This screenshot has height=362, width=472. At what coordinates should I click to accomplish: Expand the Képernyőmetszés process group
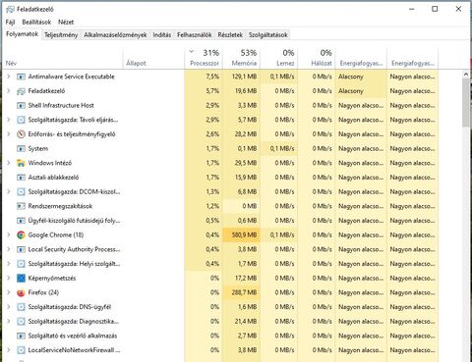[9, 278]
